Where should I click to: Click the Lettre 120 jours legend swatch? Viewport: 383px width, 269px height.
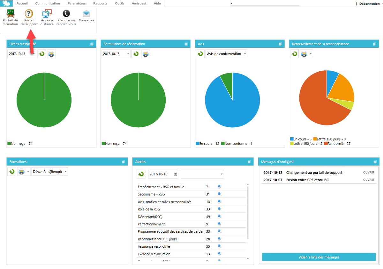315,139
